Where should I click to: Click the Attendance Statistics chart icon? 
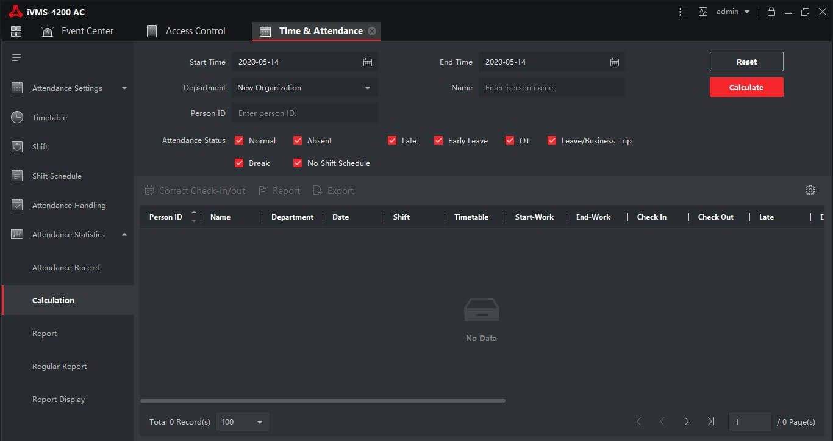(17, 234)
